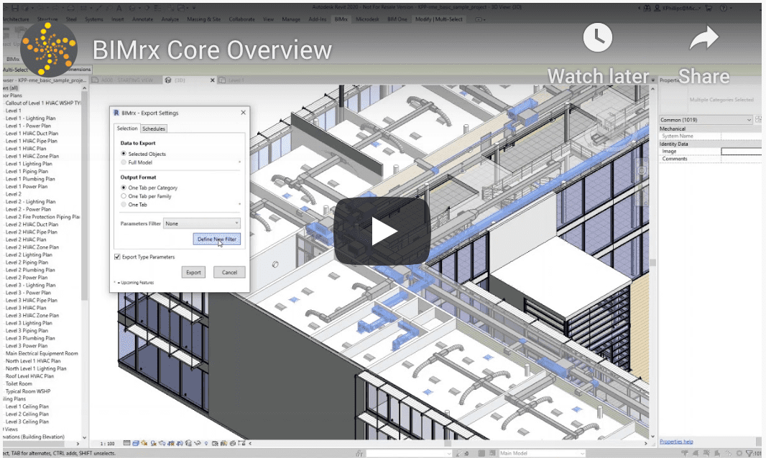Click the 3D view vertical scrollbar

652,263
